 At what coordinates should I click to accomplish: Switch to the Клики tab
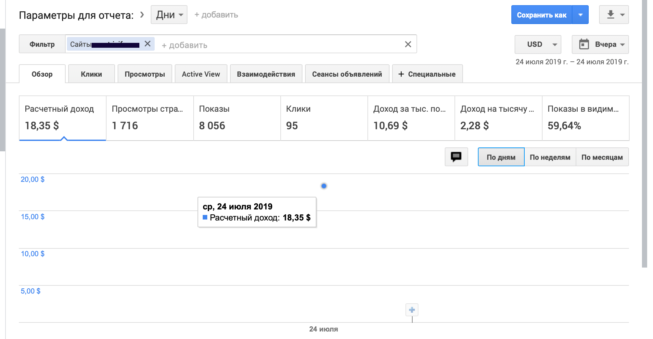(91, 74)
